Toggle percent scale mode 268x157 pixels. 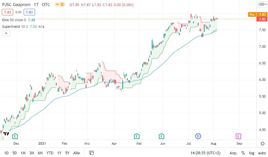click(243, 153)
